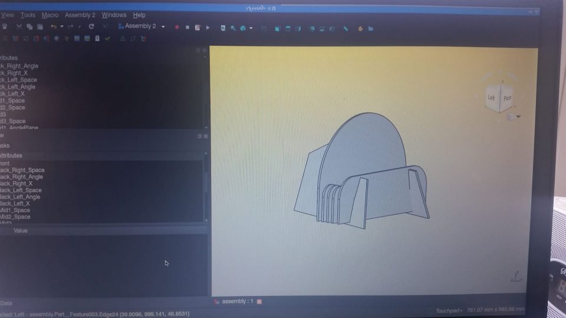This screenshot has height=318, width=566.
Task: Select Mid3_Space row in upper list
Action: click(12, 121)
